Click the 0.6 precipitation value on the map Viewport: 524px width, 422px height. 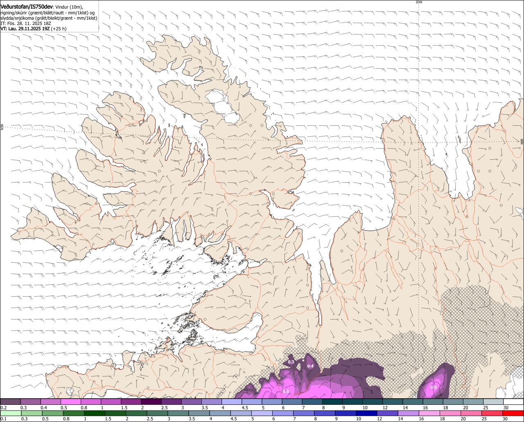point(434,388)
